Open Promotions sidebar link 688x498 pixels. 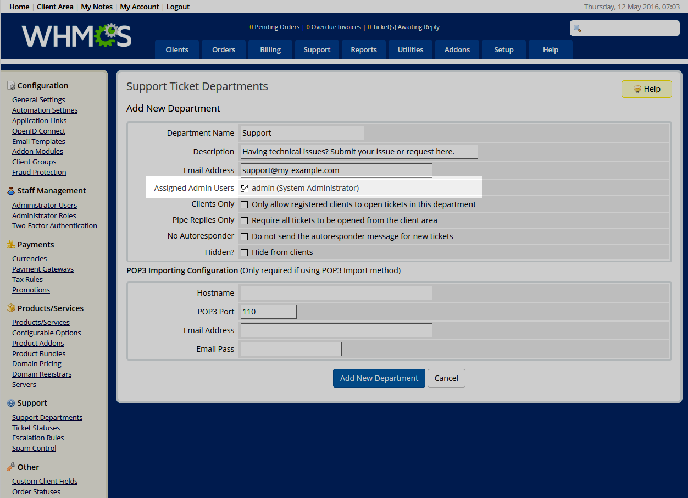[x=31, y=290]
